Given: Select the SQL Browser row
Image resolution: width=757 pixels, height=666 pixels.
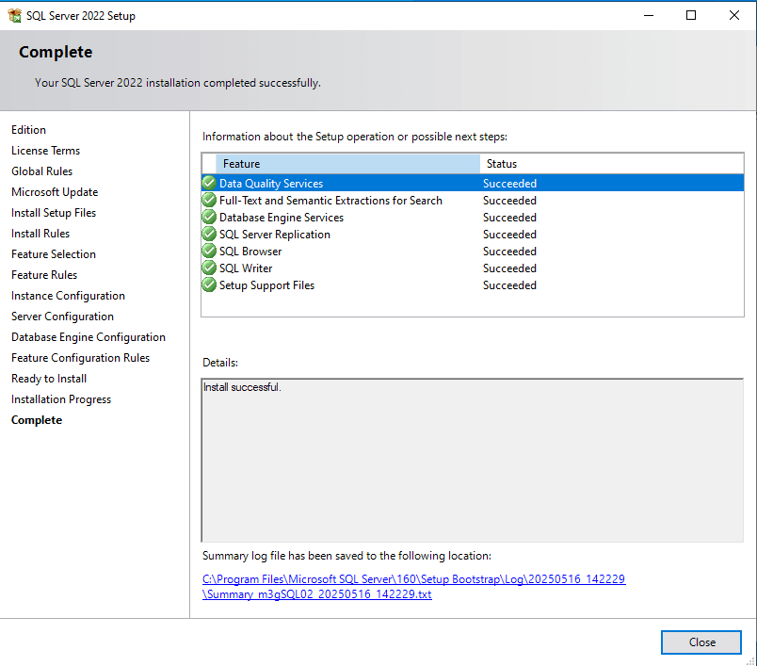Looking at the screenshot, I should [473, 251].
